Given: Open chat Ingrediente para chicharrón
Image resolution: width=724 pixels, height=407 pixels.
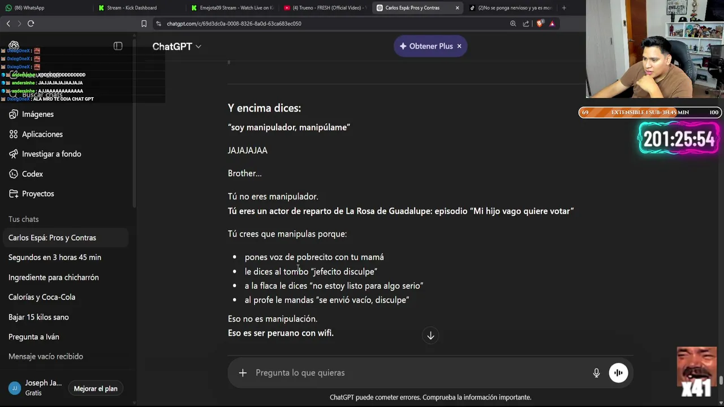Looking at the screenshot, I should tap(65, 277).
